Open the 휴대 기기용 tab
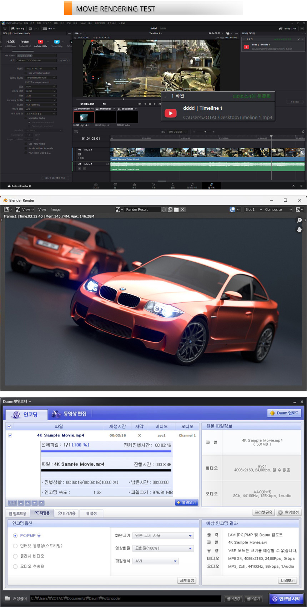The width and height of the screenshot is (307, 608). tap(66, 513)
